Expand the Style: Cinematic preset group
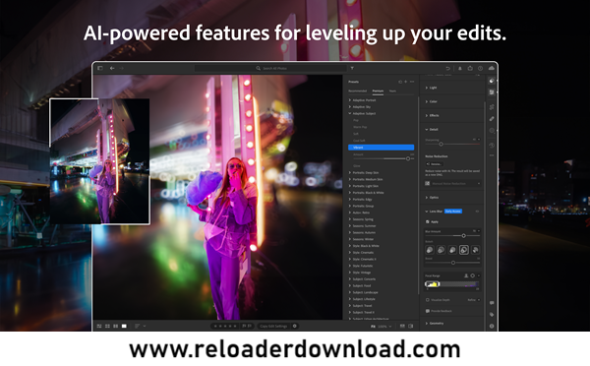This screenshot has width=590, height=366. (361, 252)
